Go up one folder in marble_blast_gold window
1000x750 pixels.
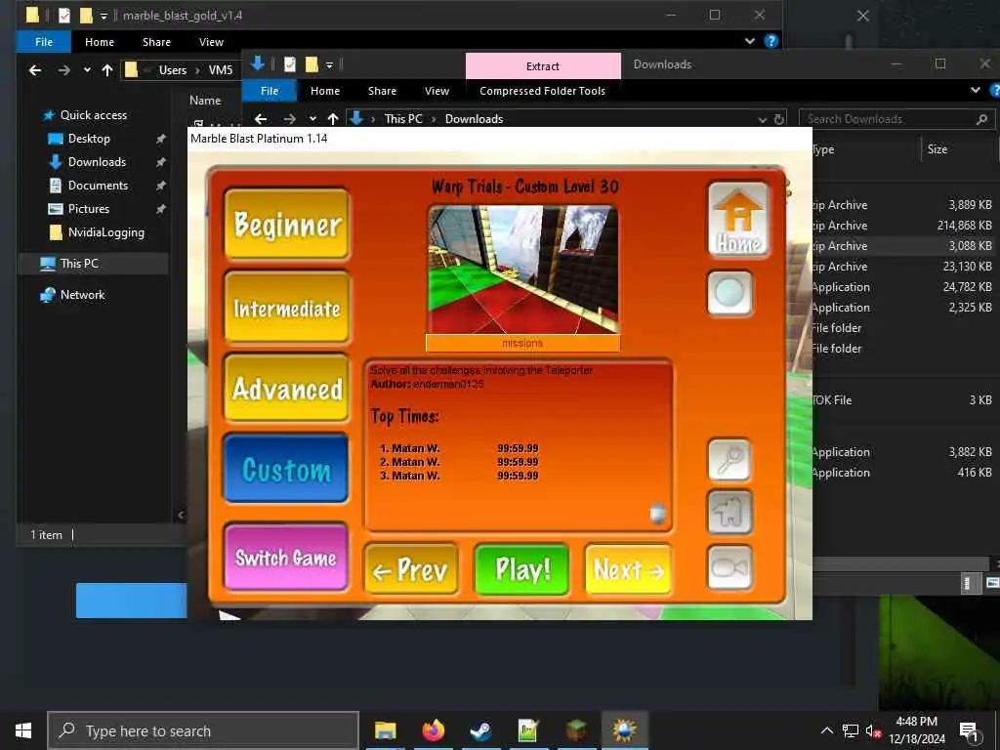coord(107,70)
